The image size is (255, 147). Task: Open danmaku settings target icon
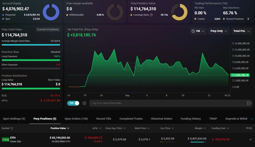point(84,103)
